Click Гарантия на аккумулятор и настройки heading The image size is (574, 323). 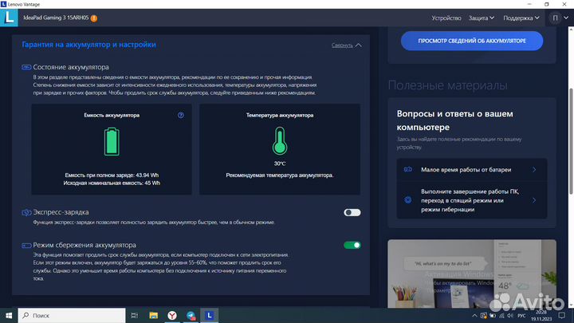(89, 45)
